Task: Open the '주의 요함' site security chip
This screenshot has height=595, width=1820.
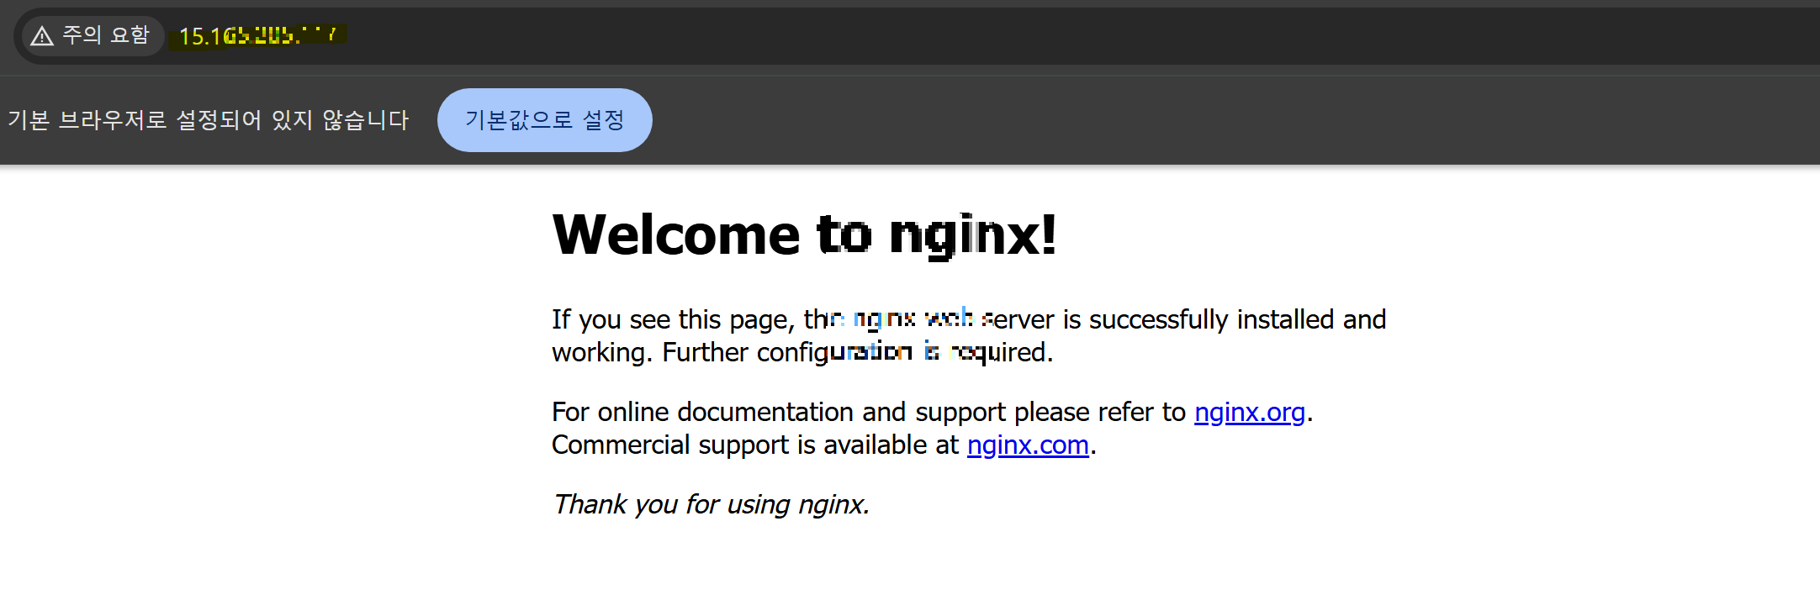Action: (93, 35)
